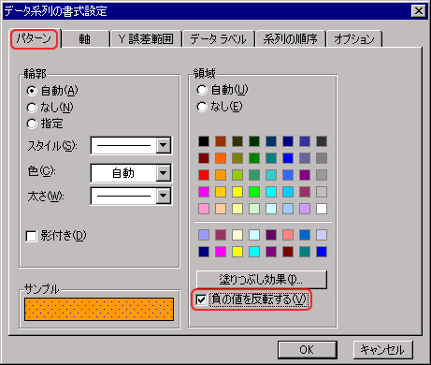Select the pink swatch in the bottom palette row
This screenshot has width=431, height=365.
coord(204,209)
